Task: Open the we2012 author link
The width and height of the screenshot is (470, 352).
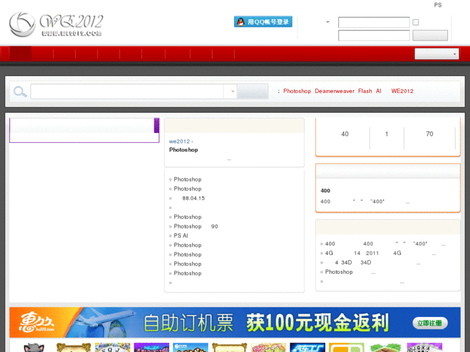Action: click(x=179, y=141)
